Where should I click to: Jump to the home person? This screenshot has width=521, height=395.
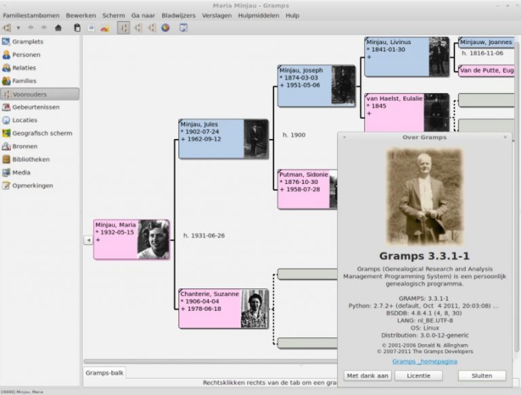click(58, 28)
